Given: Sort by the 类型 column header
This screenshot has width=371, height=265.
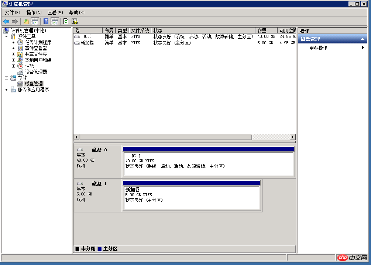Looking at the screenshot, I should (x=122, y=31).
